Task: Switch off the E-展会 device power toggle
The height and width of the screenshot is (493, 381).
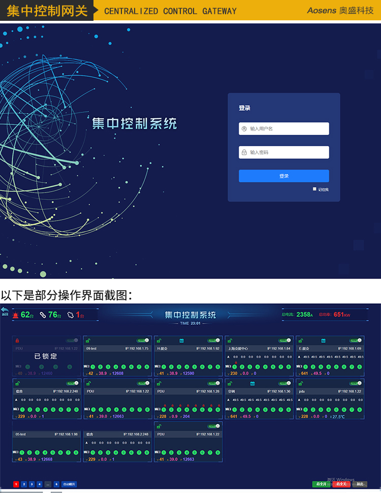Action: [x=357, y=341]
